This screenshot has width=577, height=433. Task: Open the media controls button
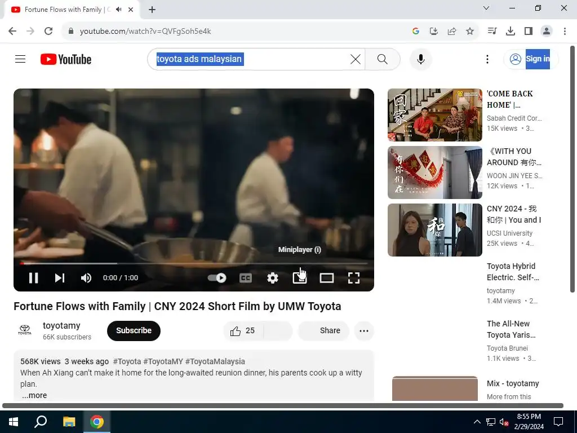tap(492, 32)
